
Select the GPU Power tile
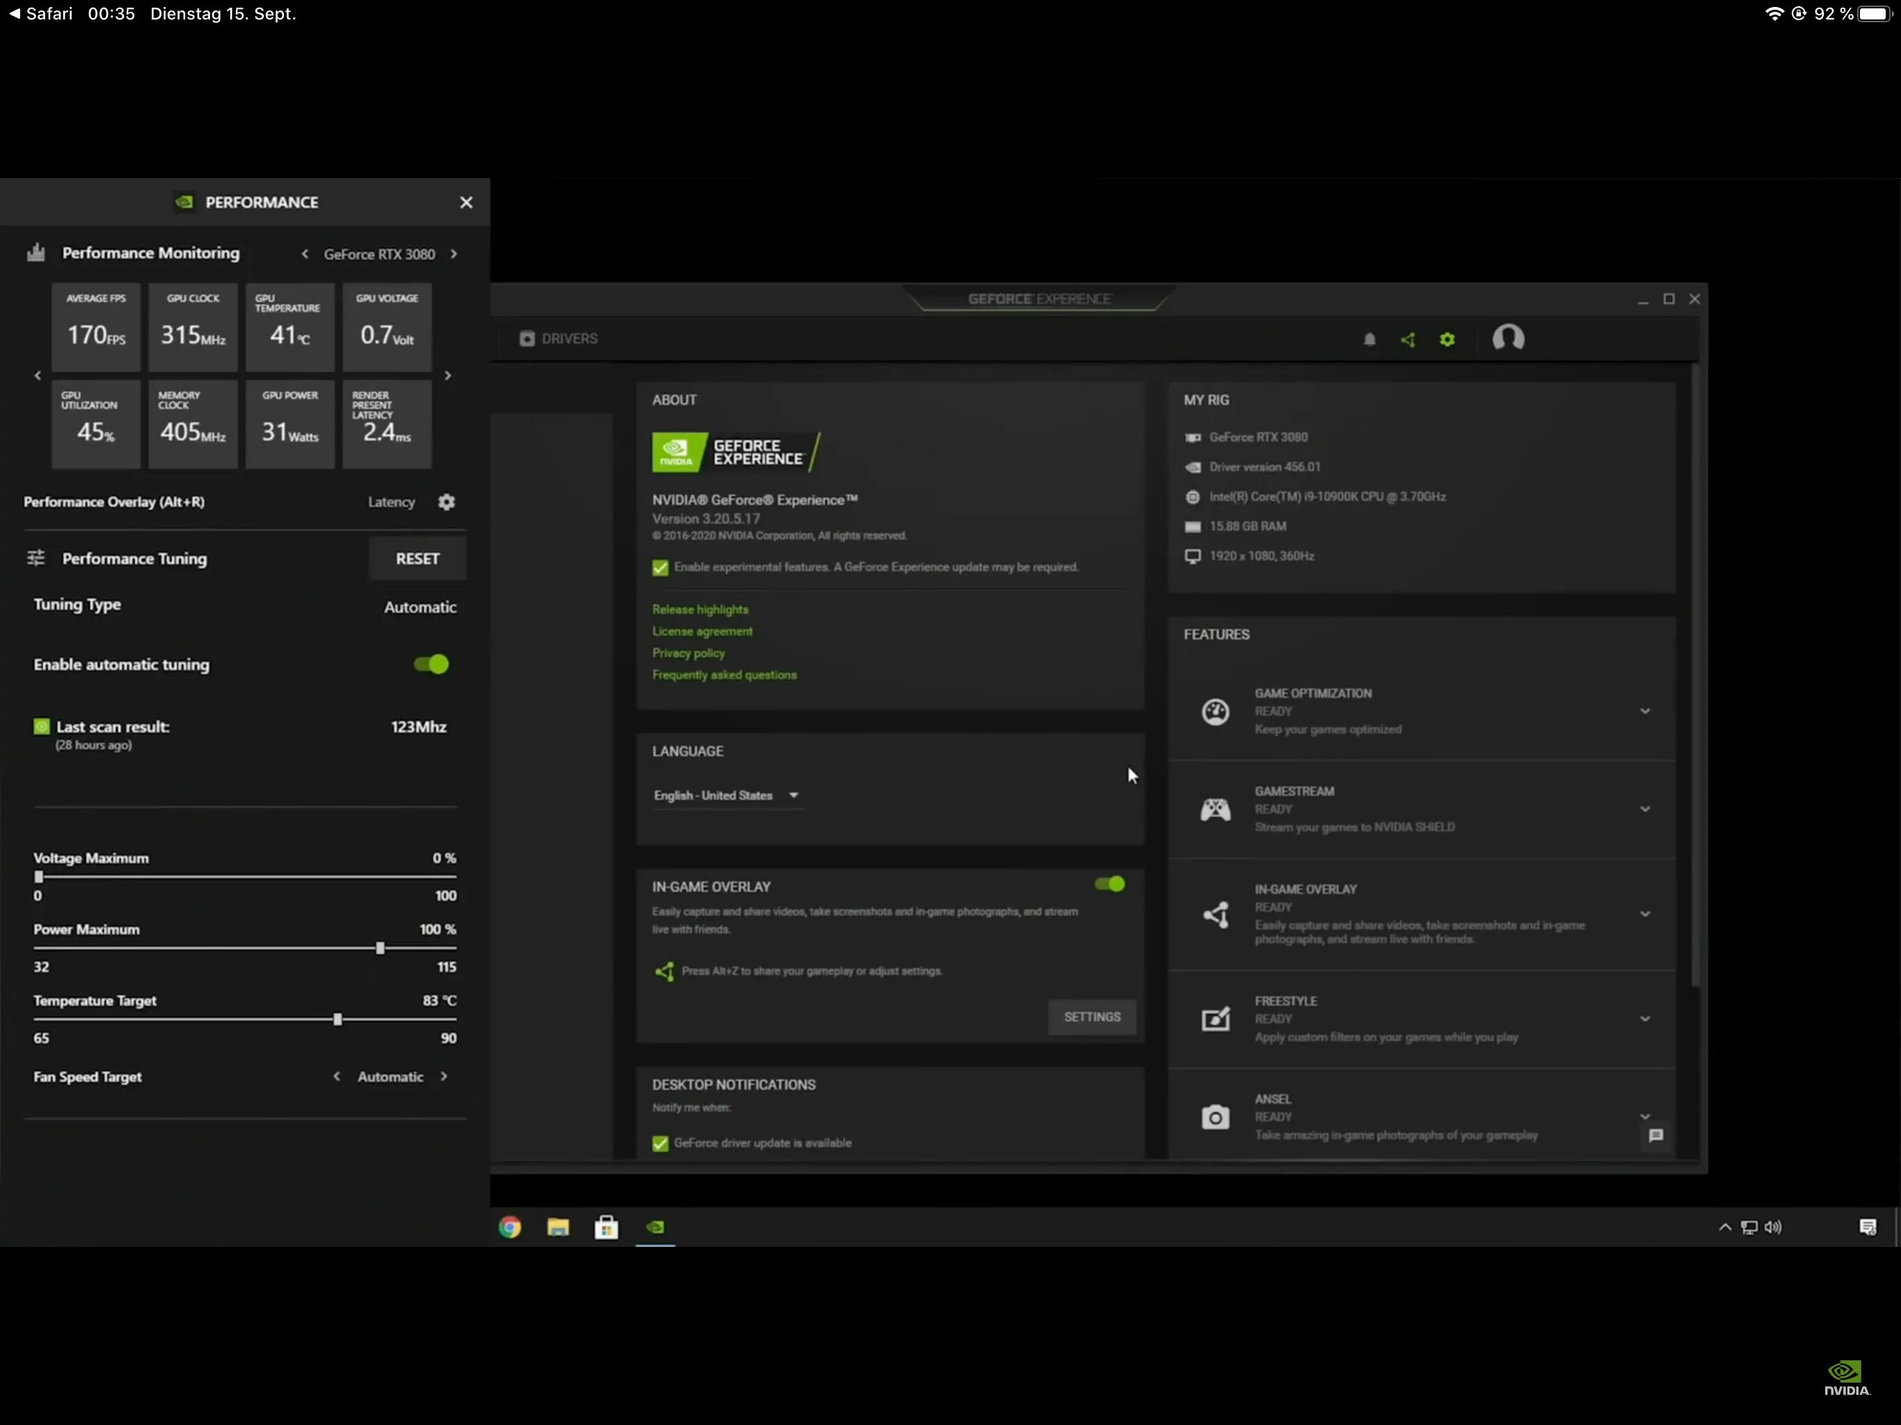pos(289,424)
